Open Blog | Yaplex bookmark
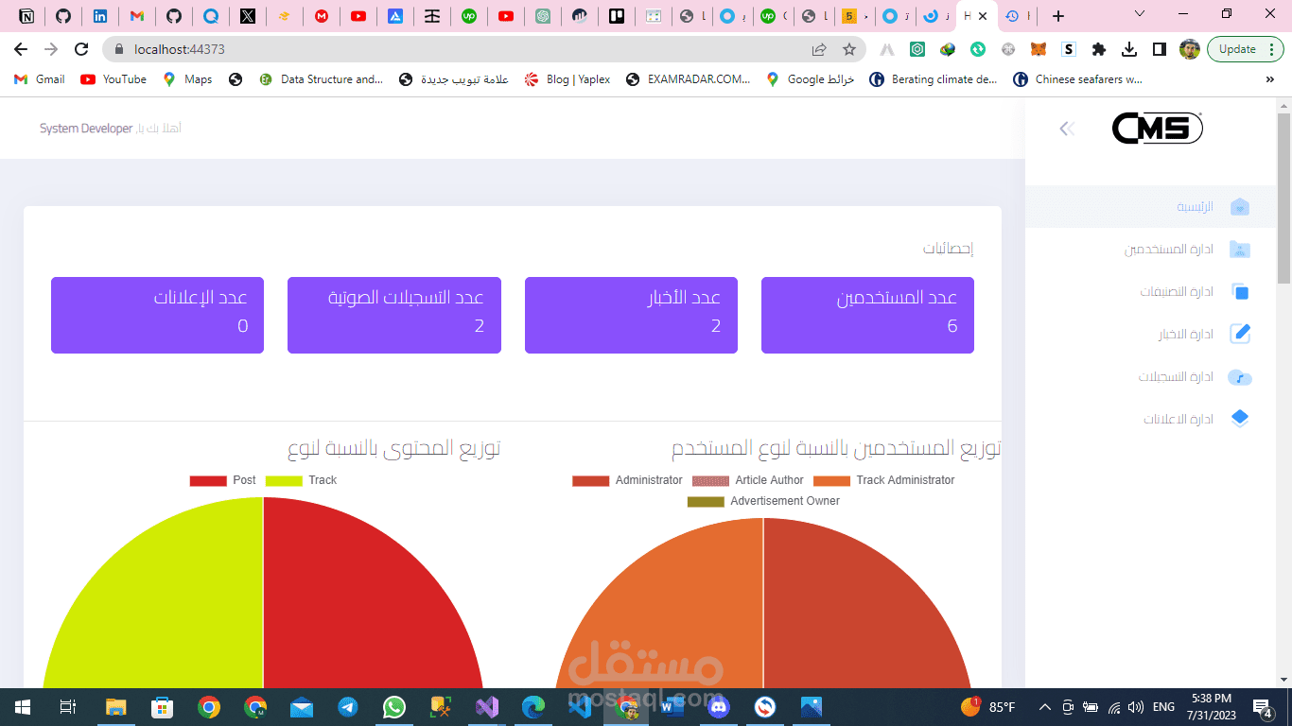Image resolution: width=1292 pixels, height=726 pixels. point(567,79)
